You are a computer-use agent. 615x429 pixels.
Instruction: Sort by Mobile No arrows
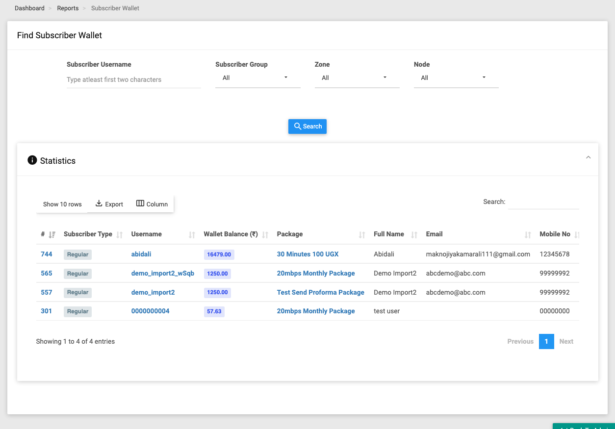[x=577, y=235]
